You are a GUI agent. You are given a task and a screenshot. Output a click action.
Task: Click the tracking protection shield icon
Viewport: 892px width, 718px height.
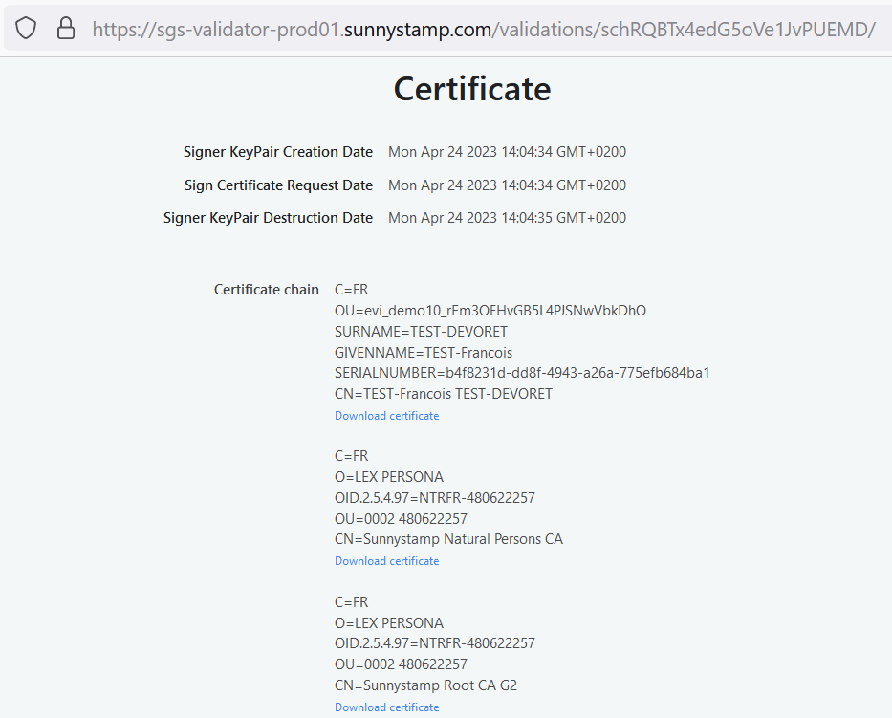point(26,29)
